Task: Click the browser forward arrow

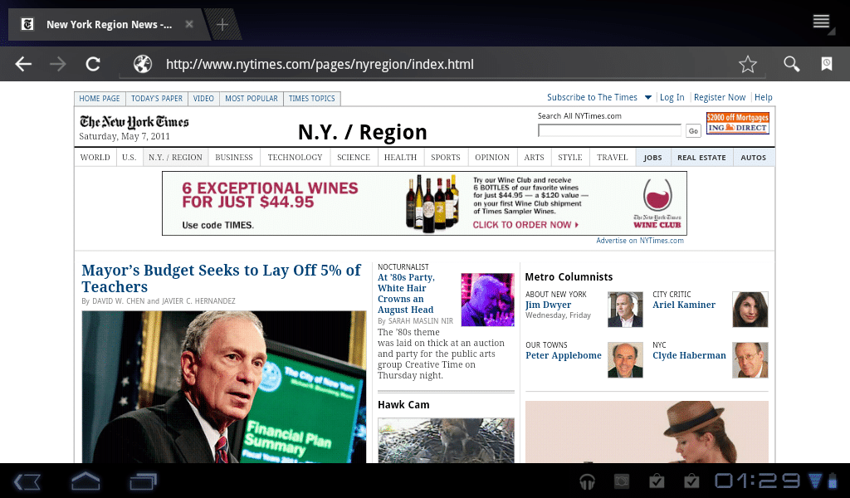Action: [57, 64]
